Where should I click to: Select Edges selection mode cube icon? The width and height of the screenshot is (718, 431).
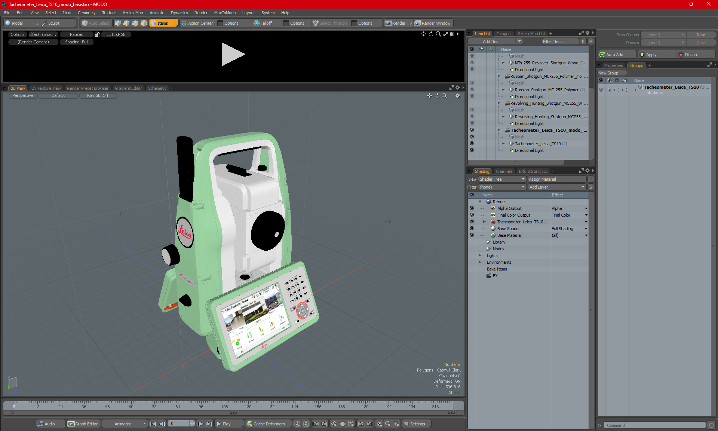tap(126, 23)
